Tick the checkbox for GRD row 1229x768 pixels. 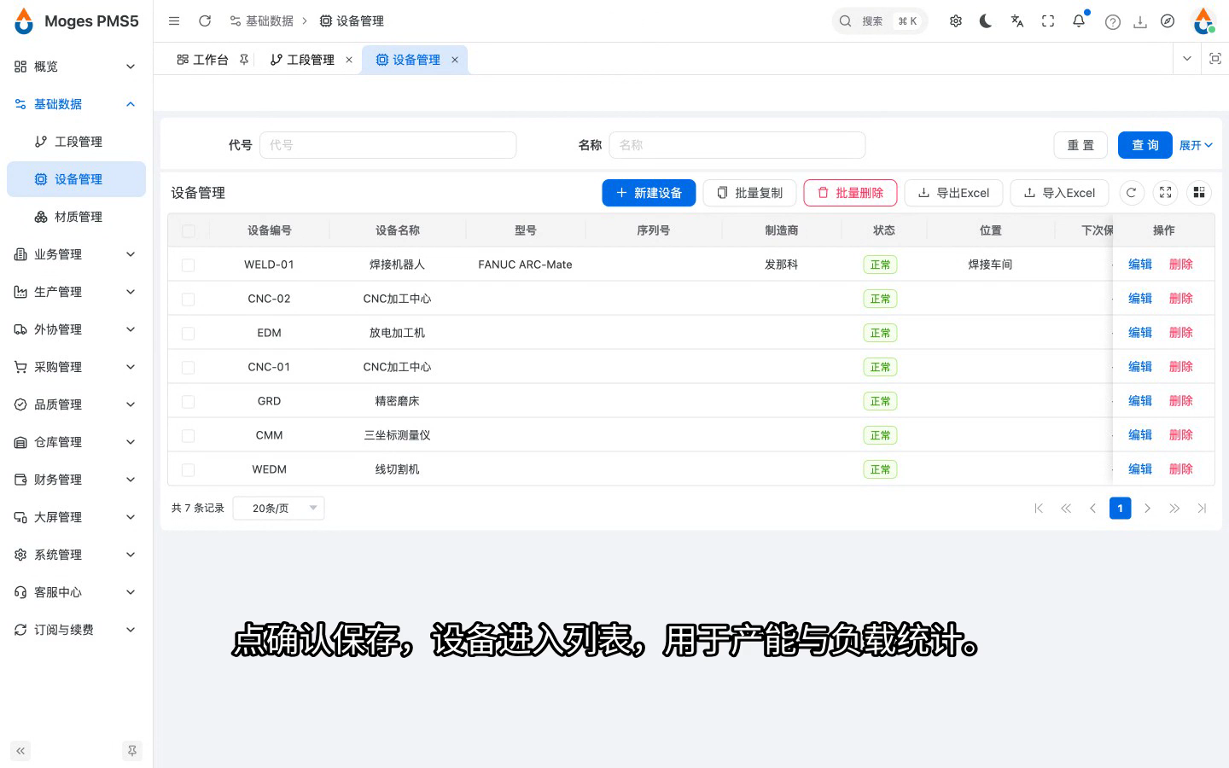[x=189, y=401]
